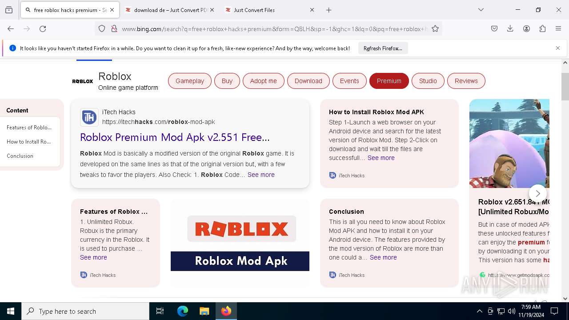Click the Roblox game character image

509,144
